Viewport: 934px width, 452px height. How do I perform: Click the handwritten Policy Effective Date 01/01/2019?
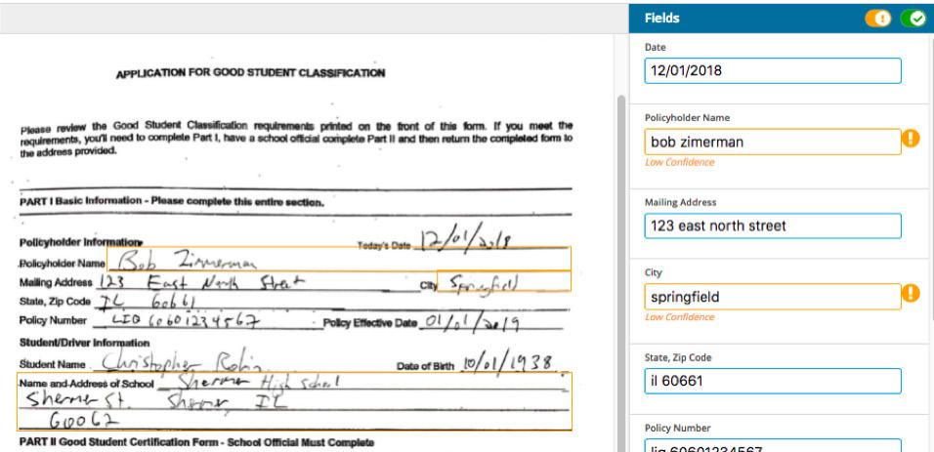pos(471,322)
